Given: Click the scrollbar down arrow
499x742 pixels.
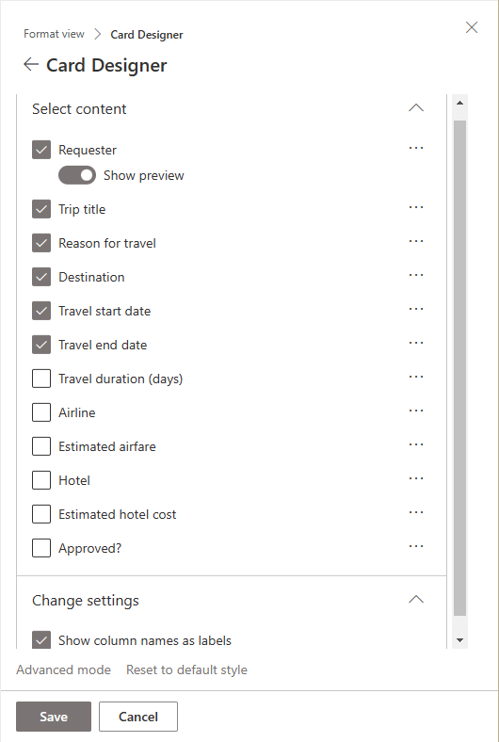Looking at the screenshot, I should point(459,640).
